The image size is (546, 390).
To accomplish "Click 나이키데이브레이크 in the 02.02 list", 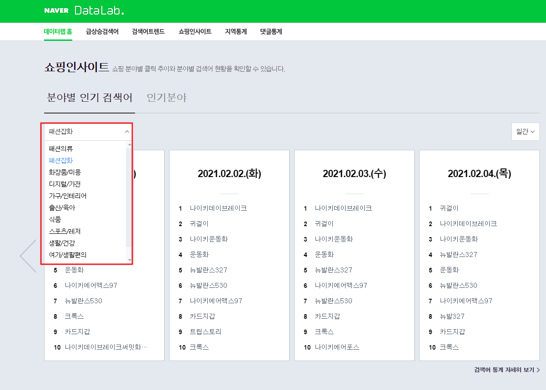I will 218,208.
